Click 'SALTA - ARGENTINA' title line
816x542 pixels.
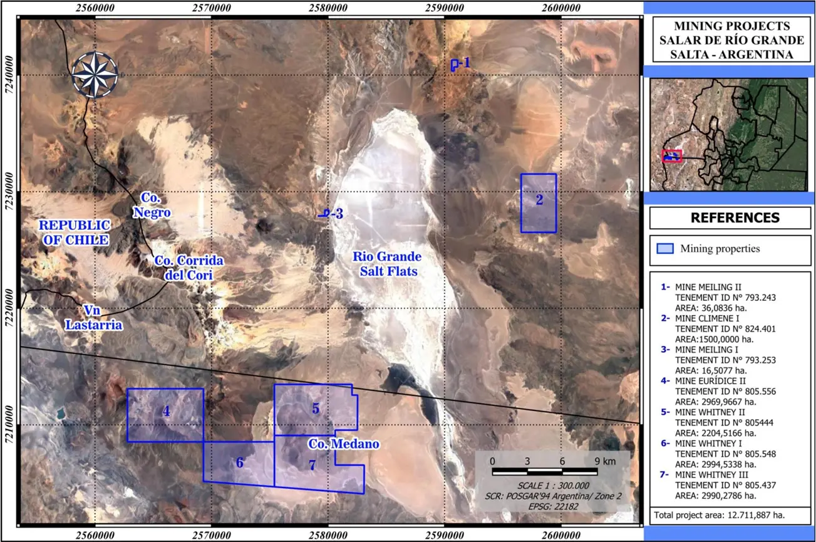pyautogui.click(x=730, y=54)
